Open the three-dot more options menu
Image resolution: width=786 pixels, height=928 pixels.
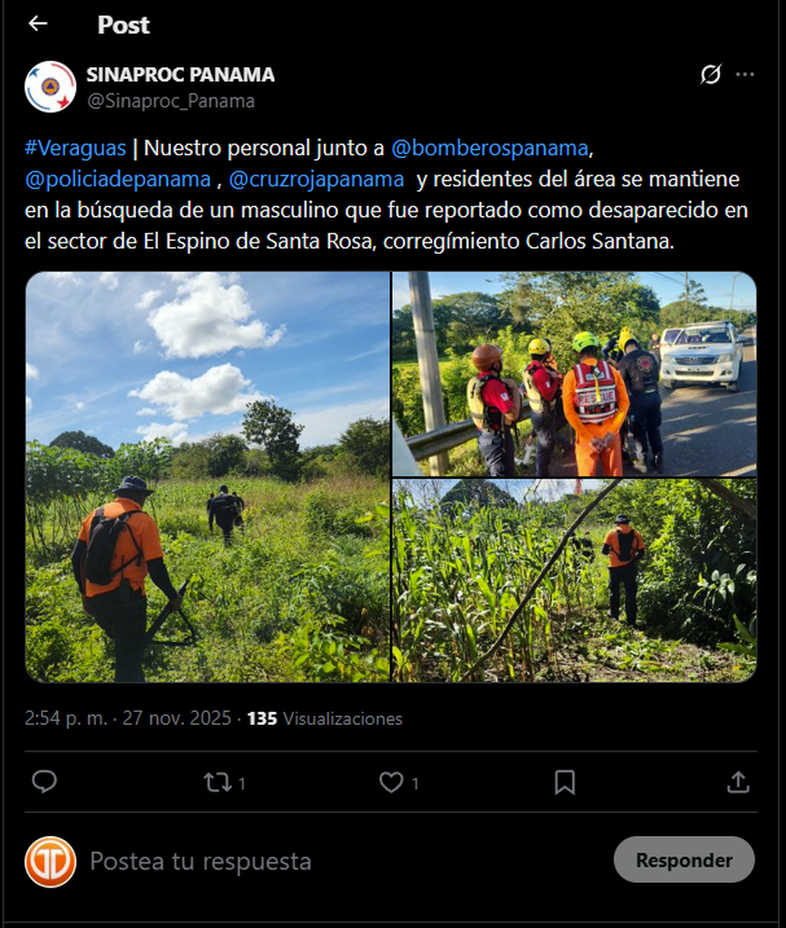745,74
